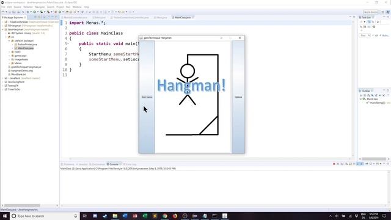Click Terminate red square in Console
Image resolution: width=391 pixels, height=220 pixels.
334,164
